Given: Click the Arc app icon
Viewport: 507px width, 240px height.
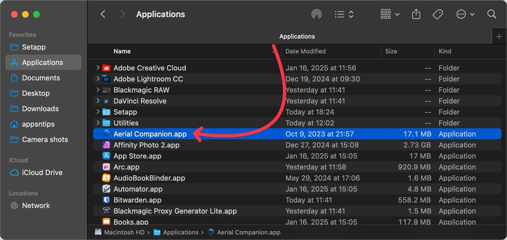Looking at the screenshot, I should (x=106, y=167).
